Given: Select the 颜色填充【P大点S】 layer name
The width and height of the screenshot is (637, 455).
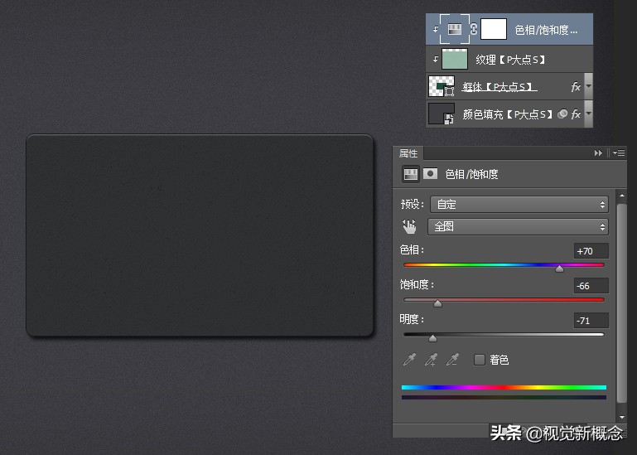Looking at the screenshot, I should click(x=508, y=114).
